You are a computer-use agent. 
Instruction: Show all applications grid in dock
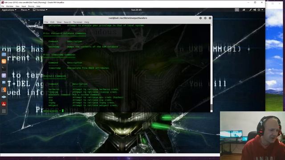tap(4, 111)
